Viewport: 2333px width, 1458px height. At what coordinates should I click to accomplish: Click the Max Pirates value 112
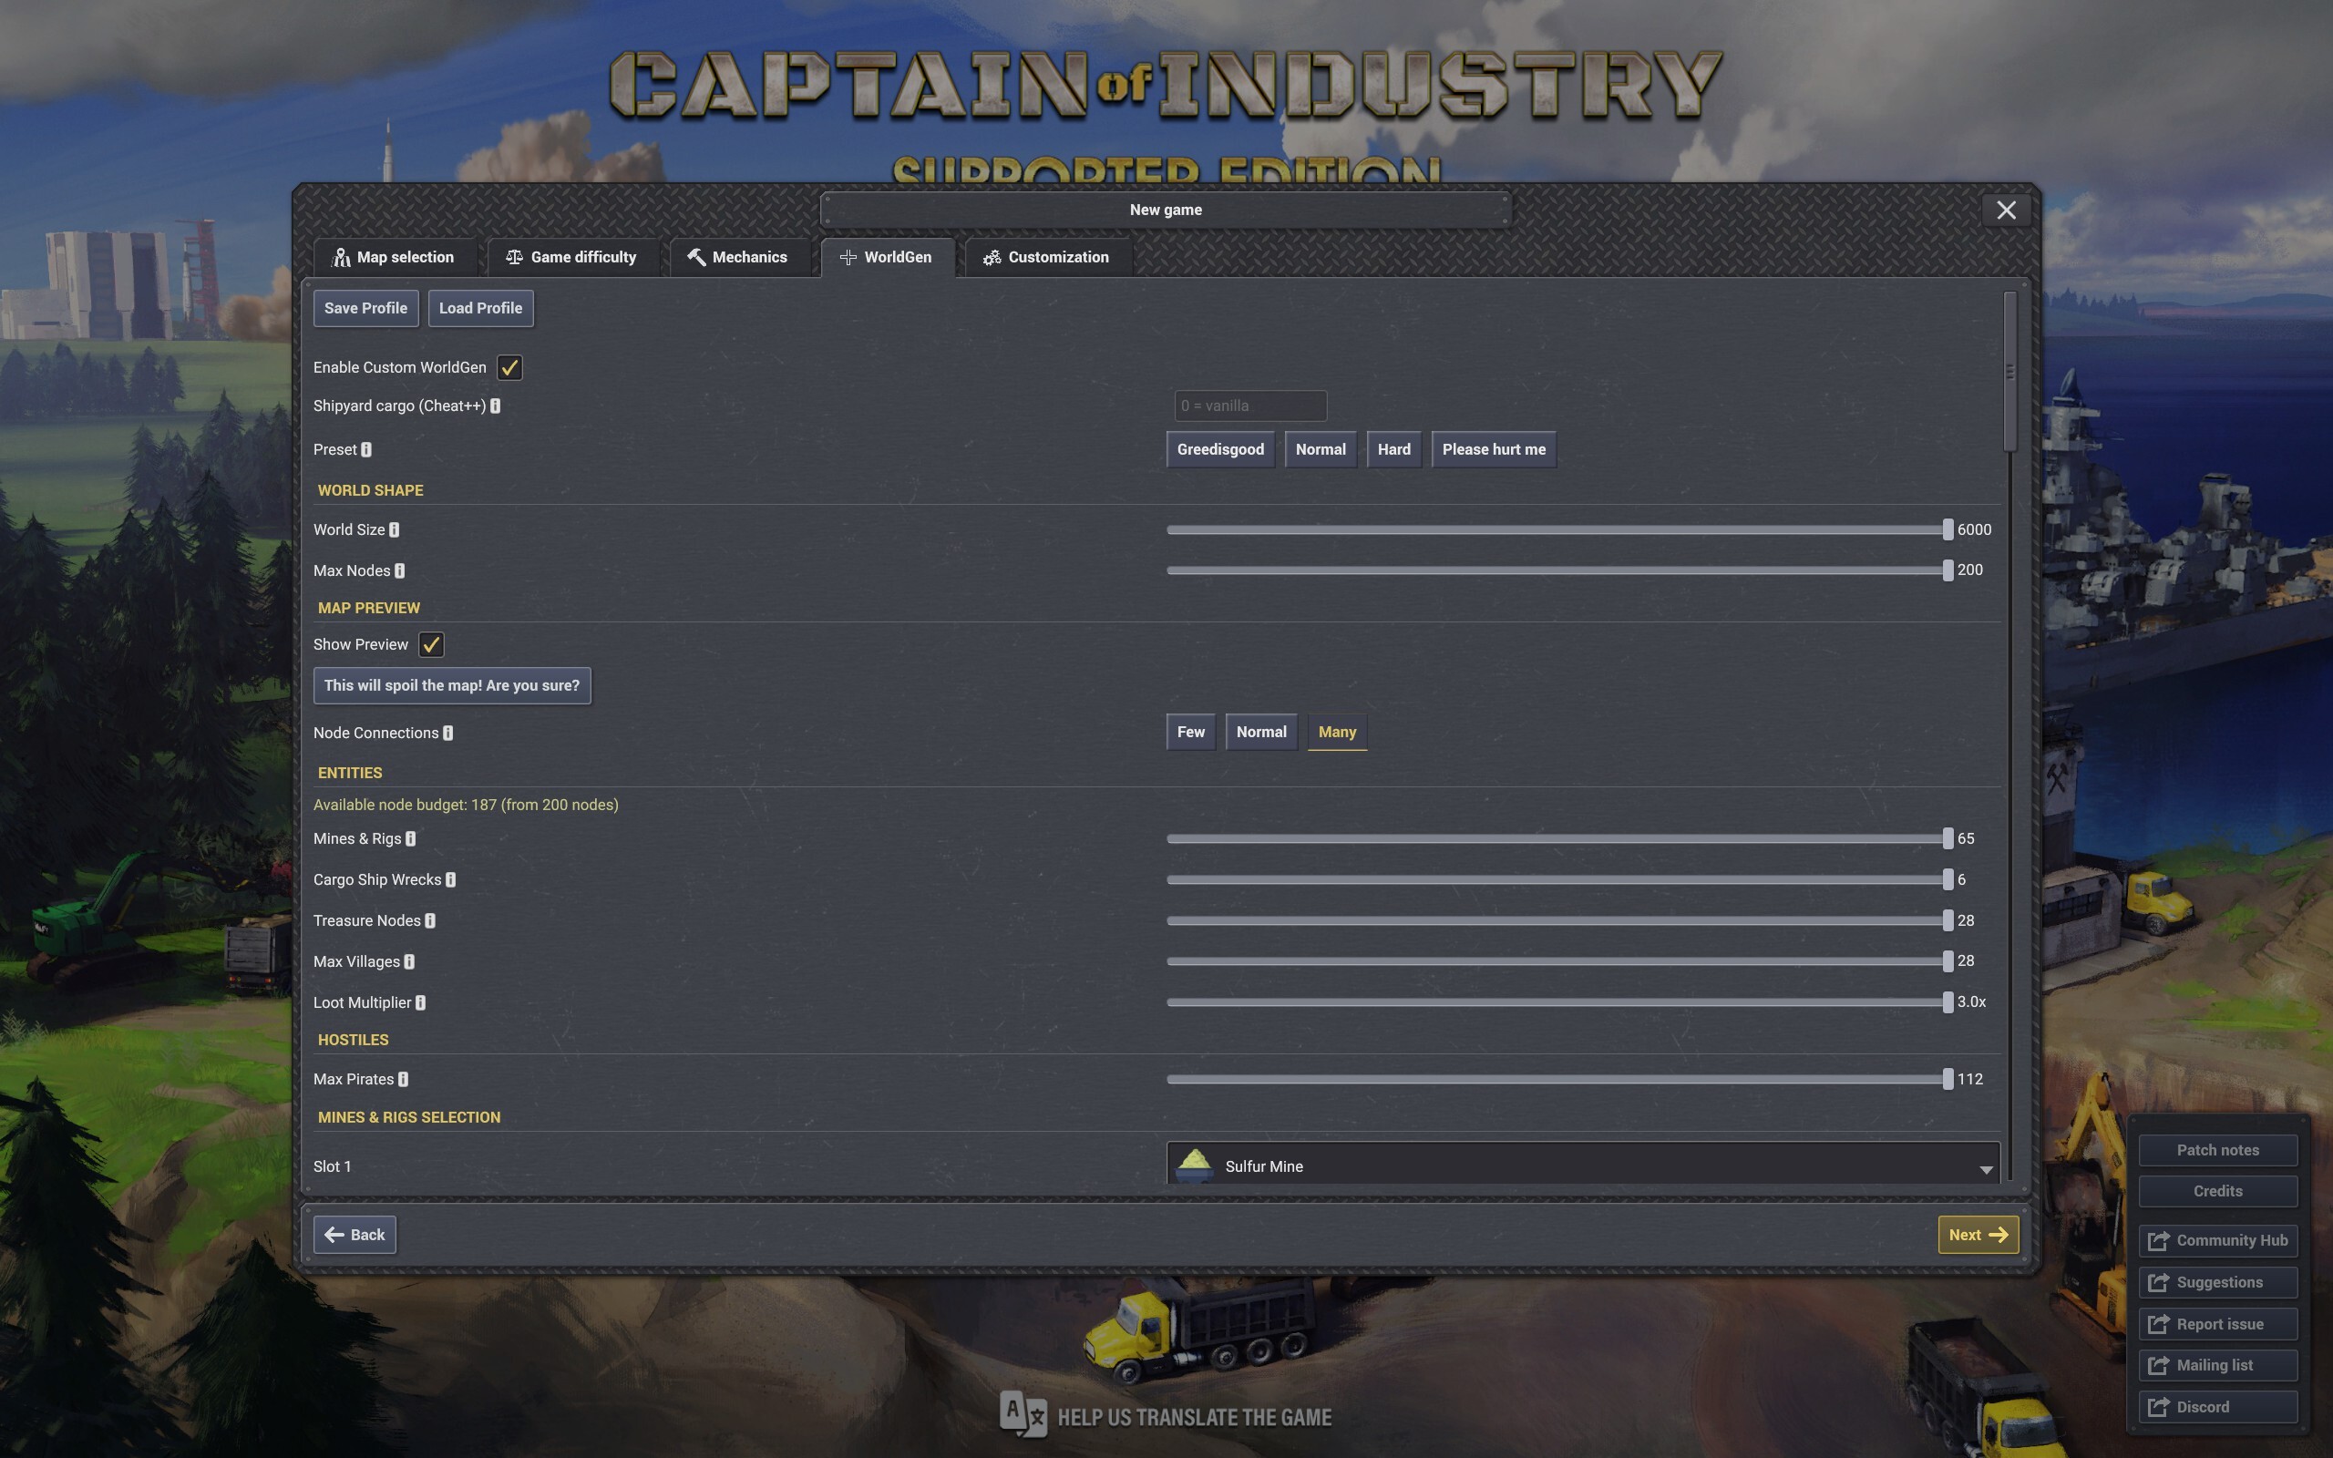(x=1969, y=1079)
